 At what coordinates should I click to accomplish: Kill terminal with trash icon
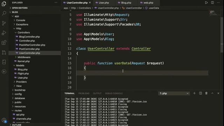click(x=206, y=93)
